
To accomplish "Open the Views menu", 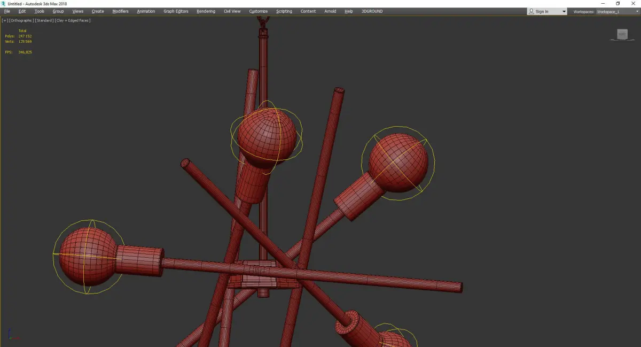I will coord(78,11).
